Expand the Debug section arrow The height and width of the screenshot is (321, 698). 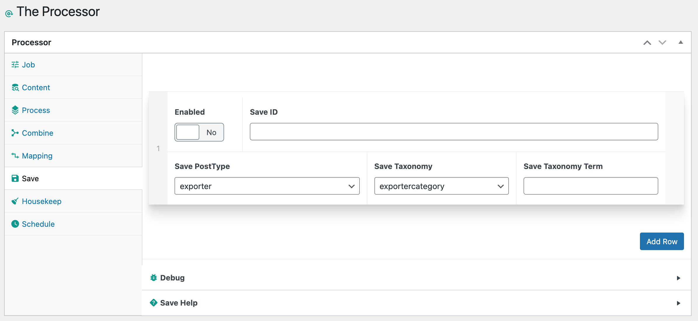point(678,278)
